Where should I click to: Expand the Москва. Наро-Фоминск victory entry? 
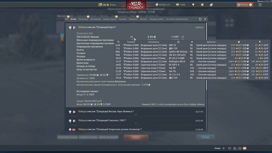(x=135, y=112)
